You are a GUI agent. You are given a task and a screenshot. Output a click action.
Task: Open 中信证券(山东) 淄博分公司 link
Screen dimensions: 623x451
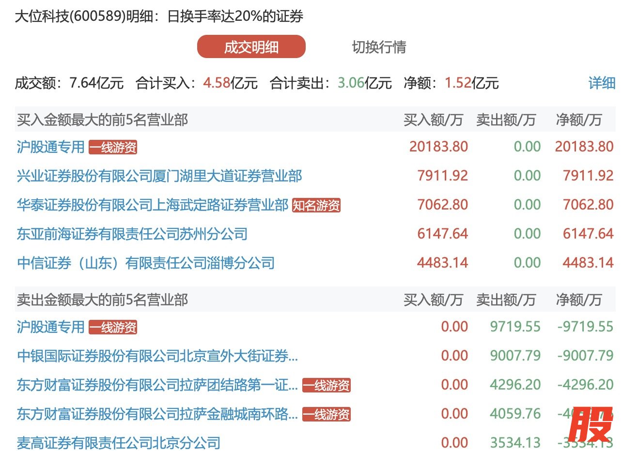[x=146, y=263]
